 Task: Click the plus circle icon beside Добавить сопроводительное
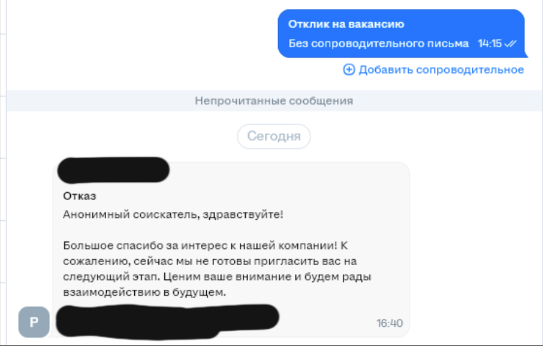coord(349,70)
